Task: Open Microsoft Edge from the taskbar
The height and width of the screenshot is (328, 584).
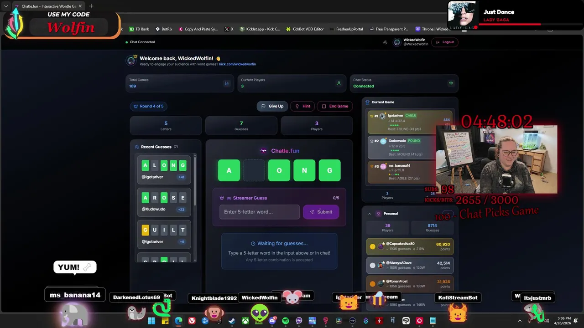Action: pos(178,321)
